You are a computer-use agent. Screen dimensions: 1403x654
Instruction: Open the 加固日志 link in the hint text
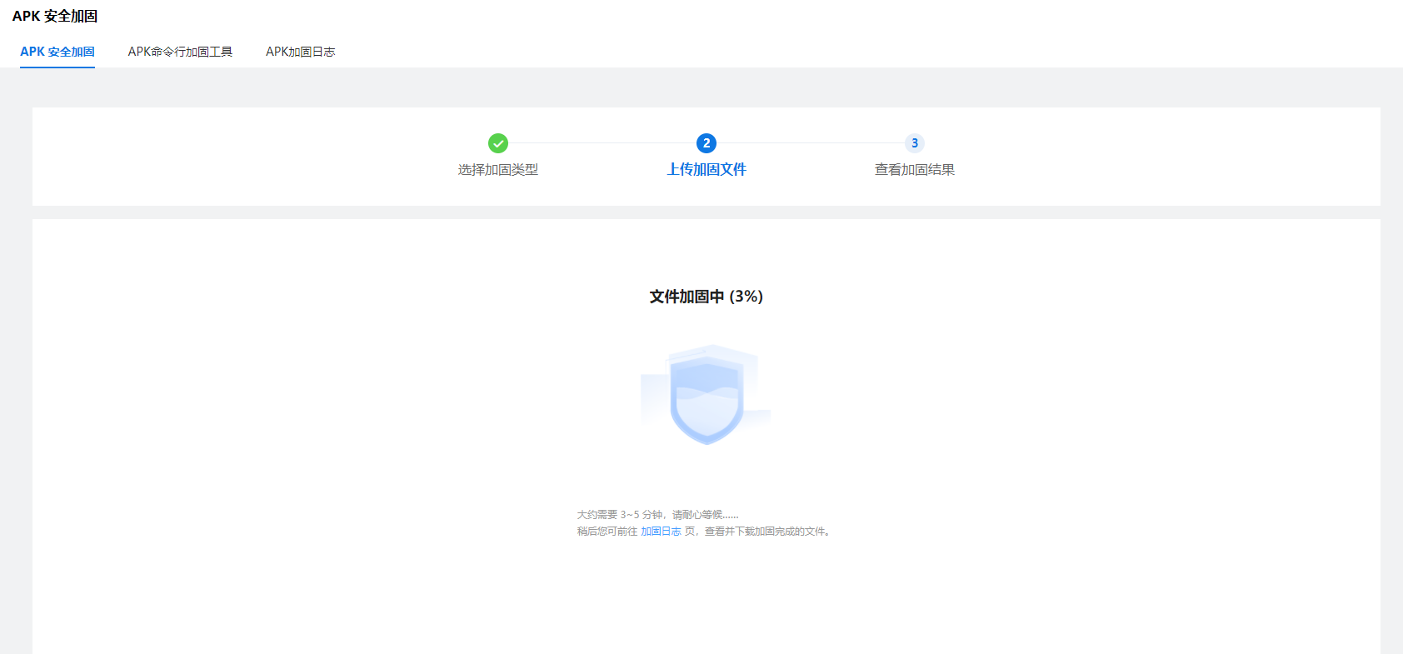click(661, 532)
